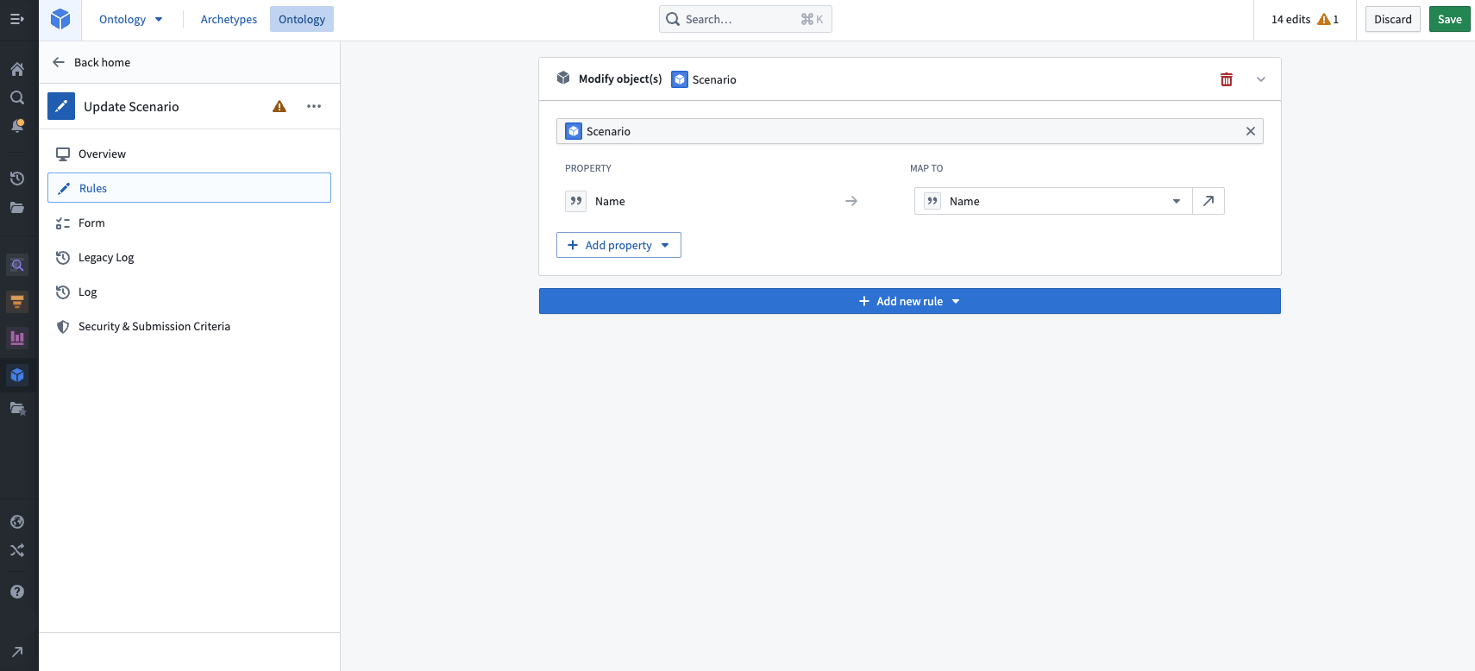Switch to the Archetypes tab

pyautogui.click(x=229, y=19)
